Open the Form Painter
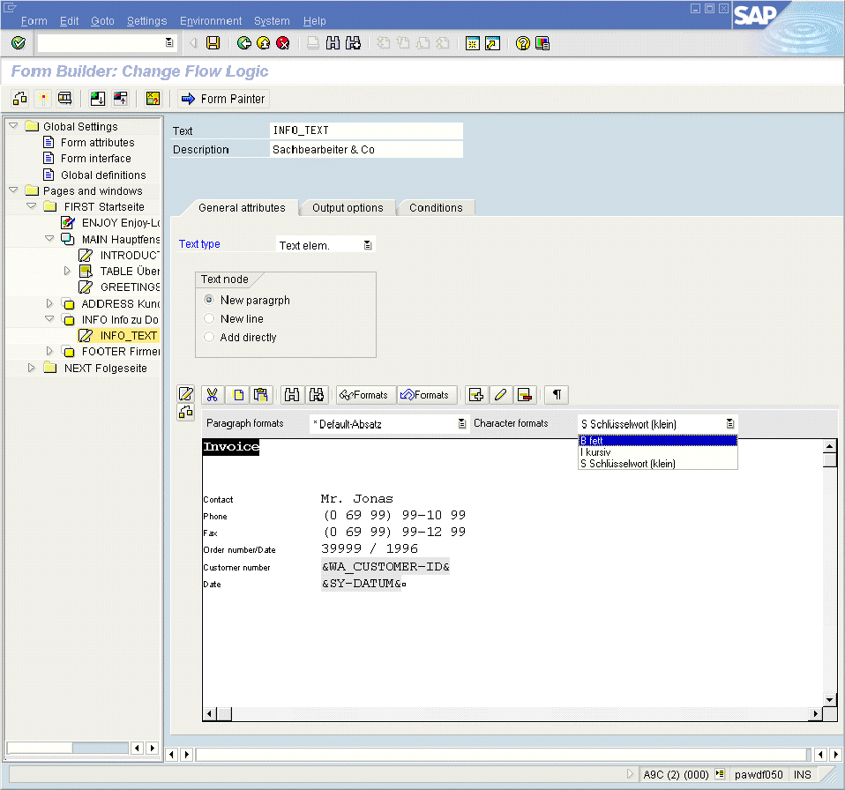Image resolution: width=845 pixels, height=790 pixels. click(x=223, y=99)
